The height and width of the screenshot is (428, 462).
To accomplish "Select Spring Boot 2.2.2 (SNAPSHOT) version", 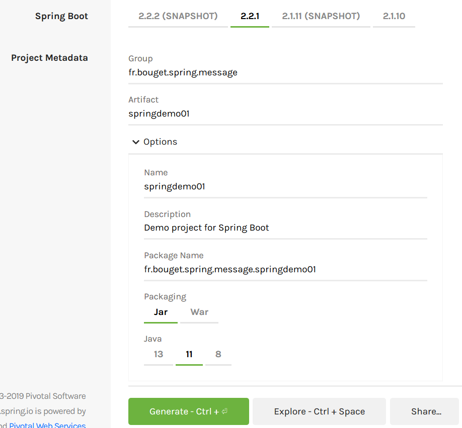I will [x=178, y=16].
